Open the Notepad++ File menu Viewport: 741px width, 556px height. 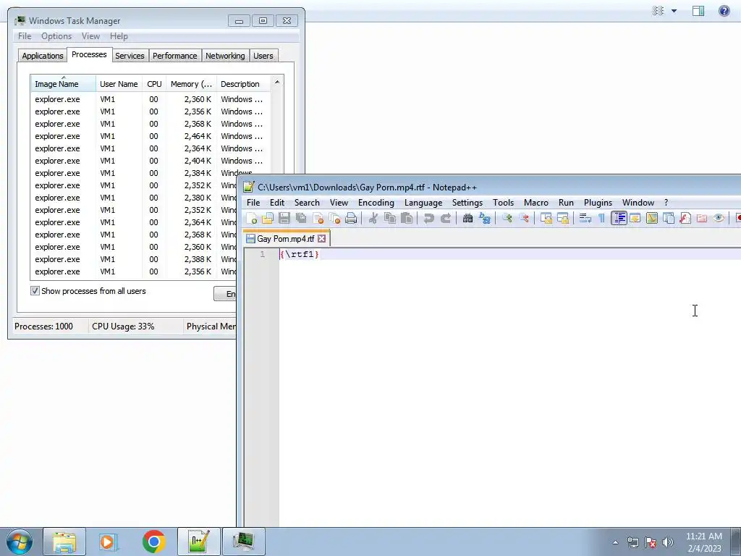tap(253, 203)
